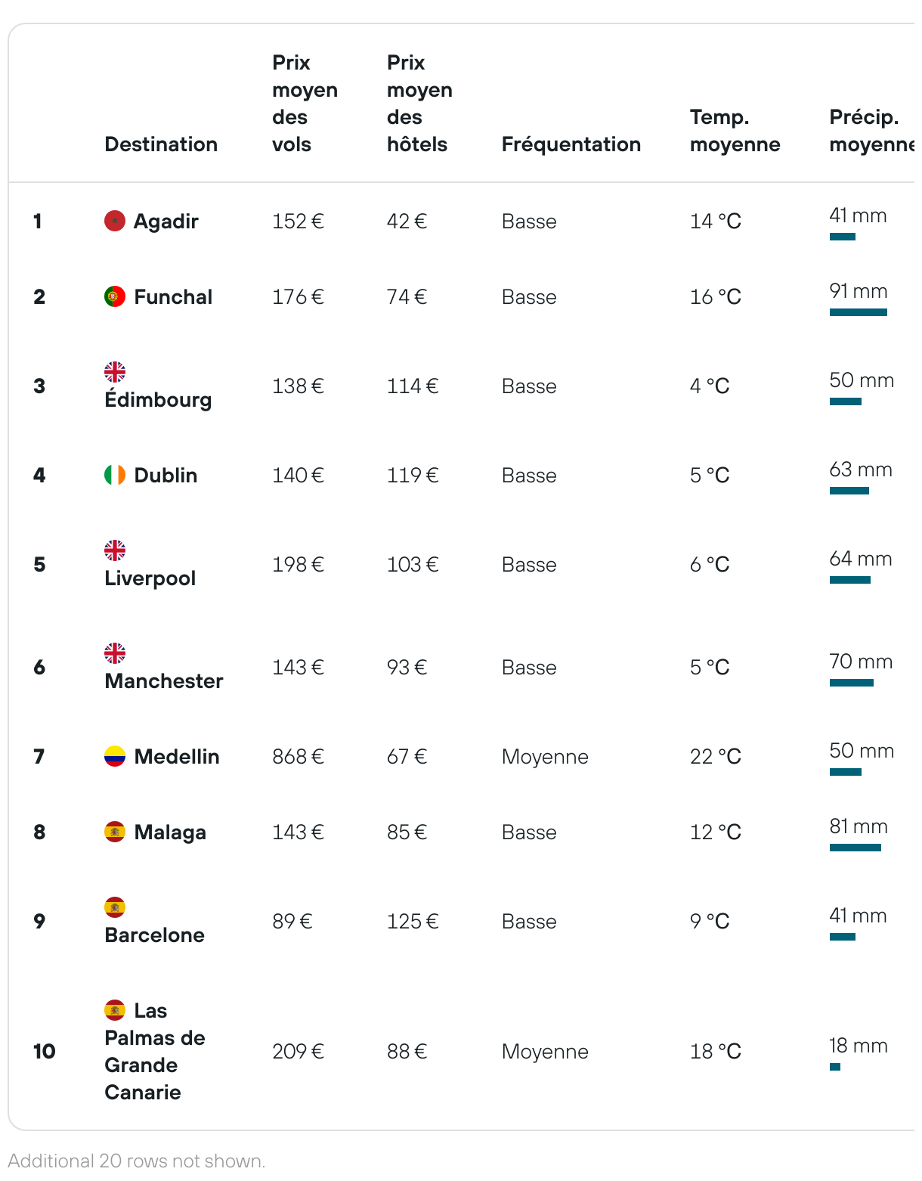Open the Medellin destination name
The image size is (922, 1181).
(177, 757)
